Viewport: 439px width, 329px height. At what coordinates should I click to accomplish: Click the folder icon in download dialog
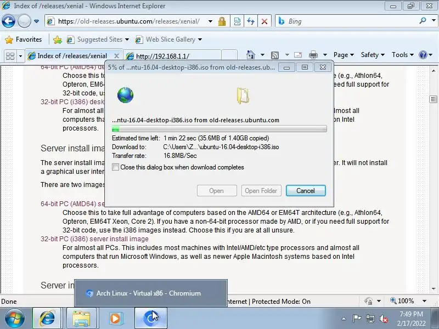click(243, 95)
